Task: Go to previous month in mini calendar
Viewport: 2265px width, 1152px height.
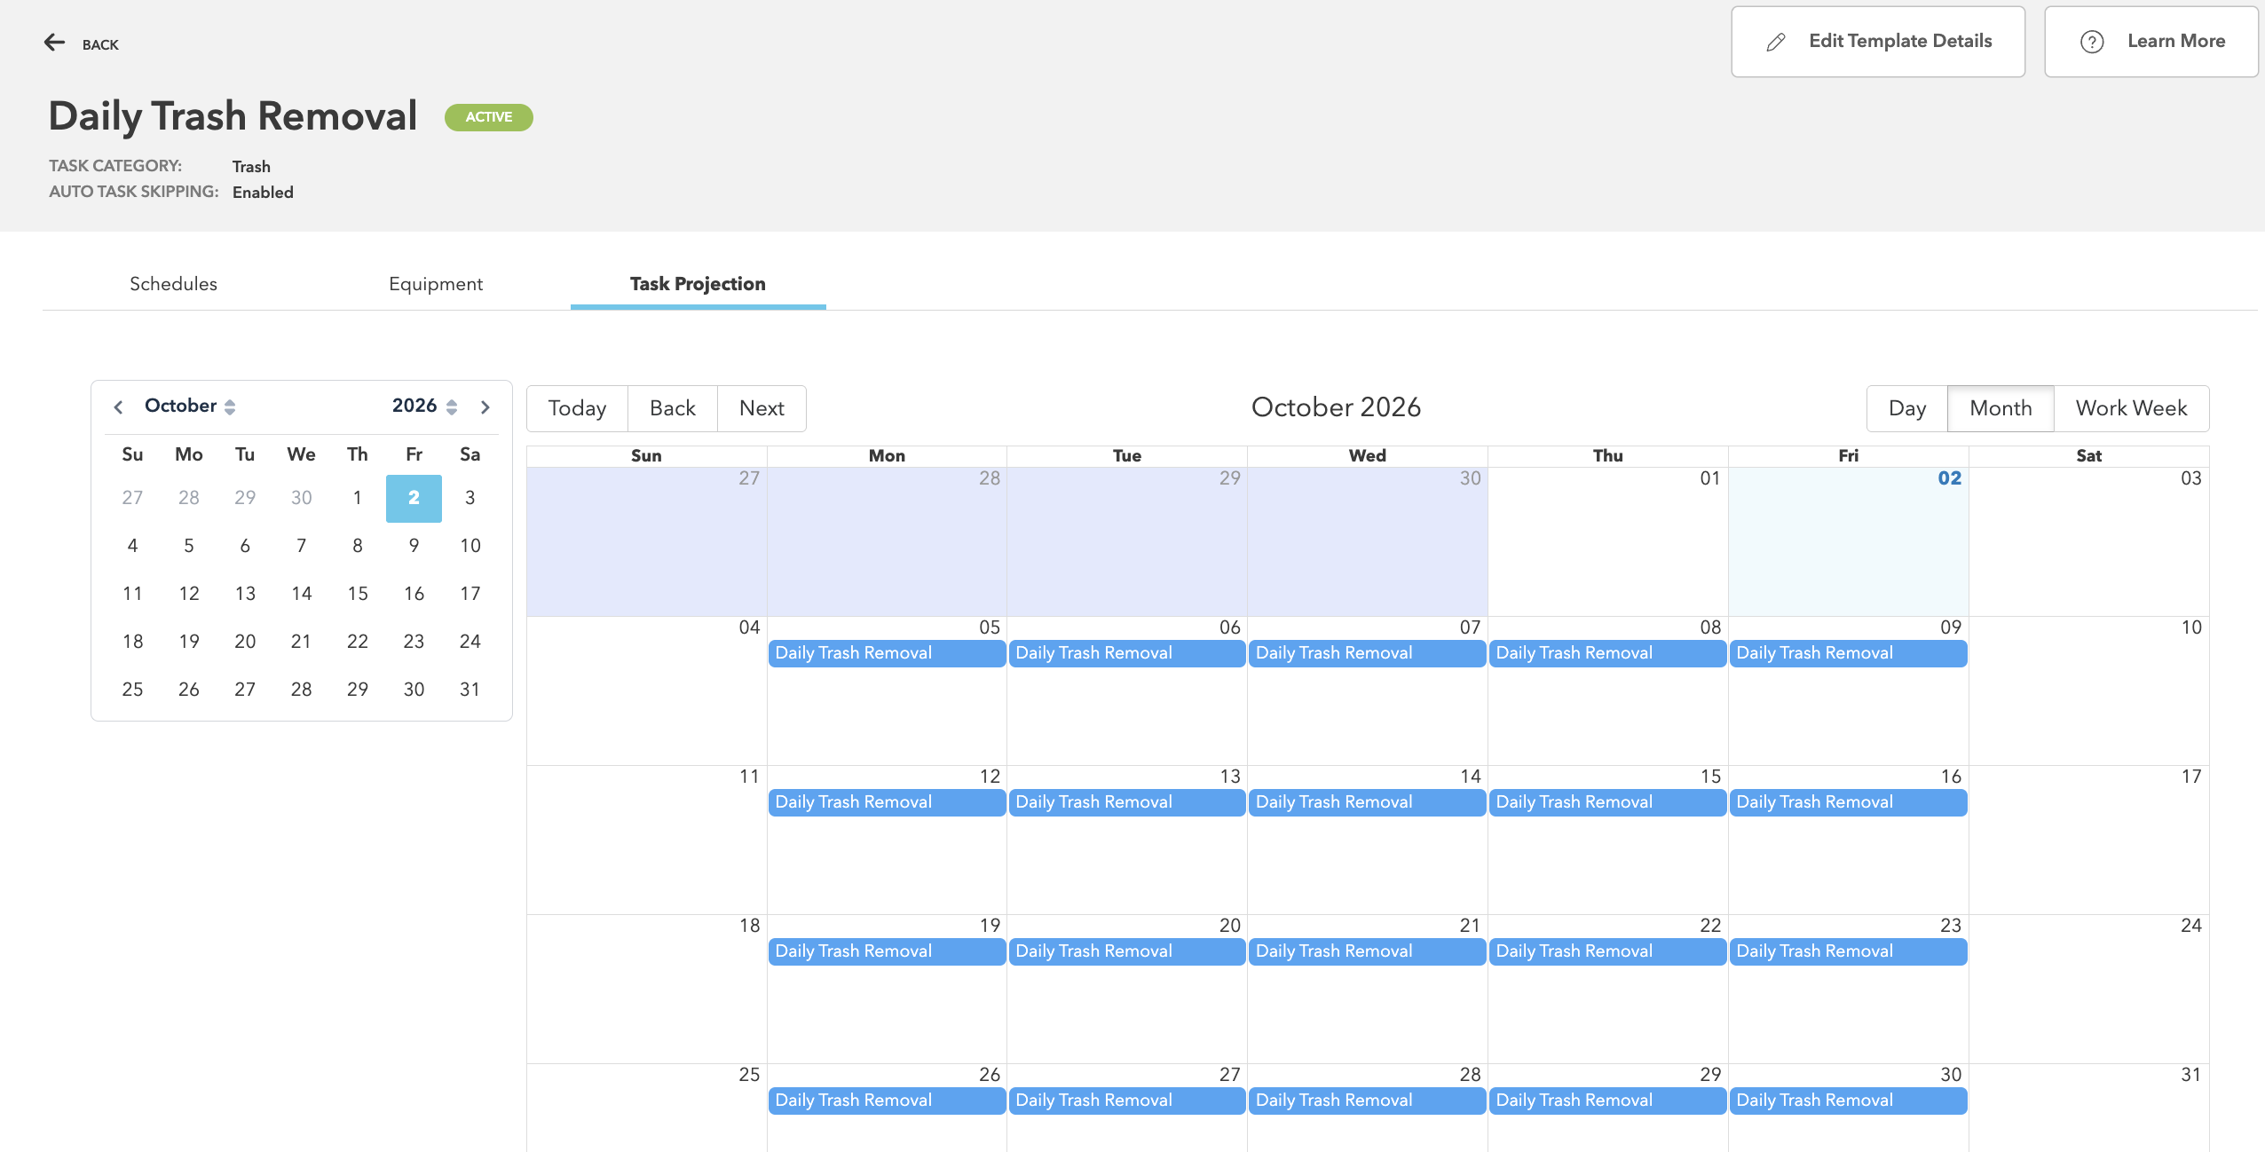Action: [118, 406]
